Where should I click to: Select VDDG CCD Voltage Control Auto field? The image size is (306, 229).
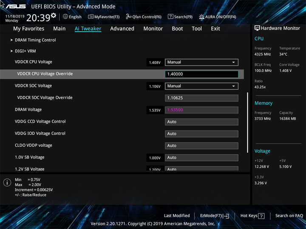[x=201, y=122]
